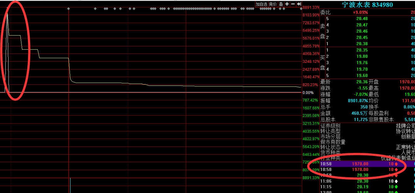Click the 最新 latest price 20.36
This screenshot has width=415, height=193.
[x=362, y=82]
